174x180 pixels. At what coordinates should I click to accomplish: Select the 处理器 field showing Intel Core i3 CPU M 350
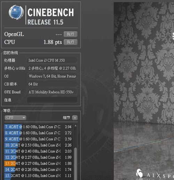52,60
